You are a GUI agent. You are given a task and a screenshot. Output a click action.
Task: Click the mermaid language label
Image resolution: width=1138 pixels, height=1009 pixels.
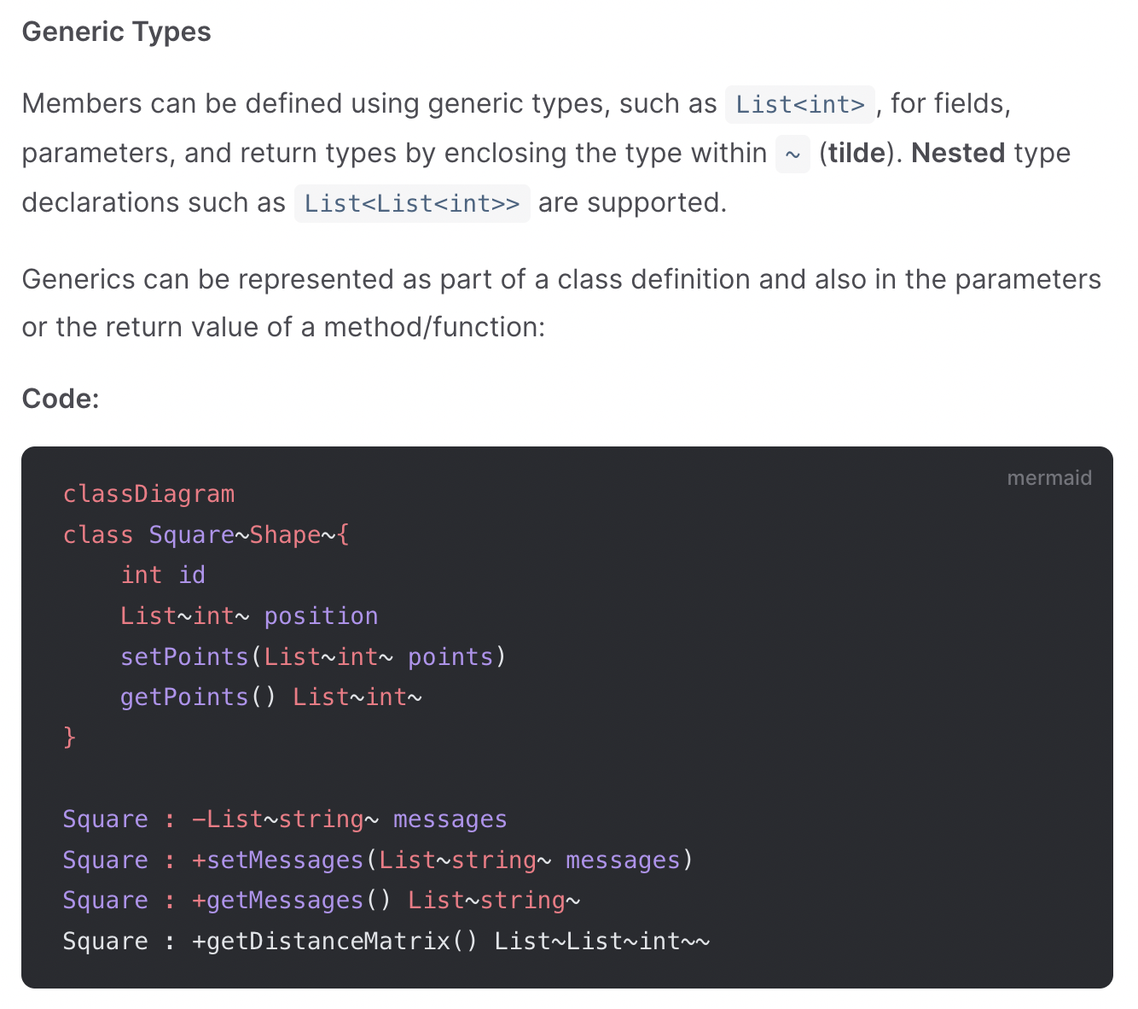click(x=1049, y=478)
